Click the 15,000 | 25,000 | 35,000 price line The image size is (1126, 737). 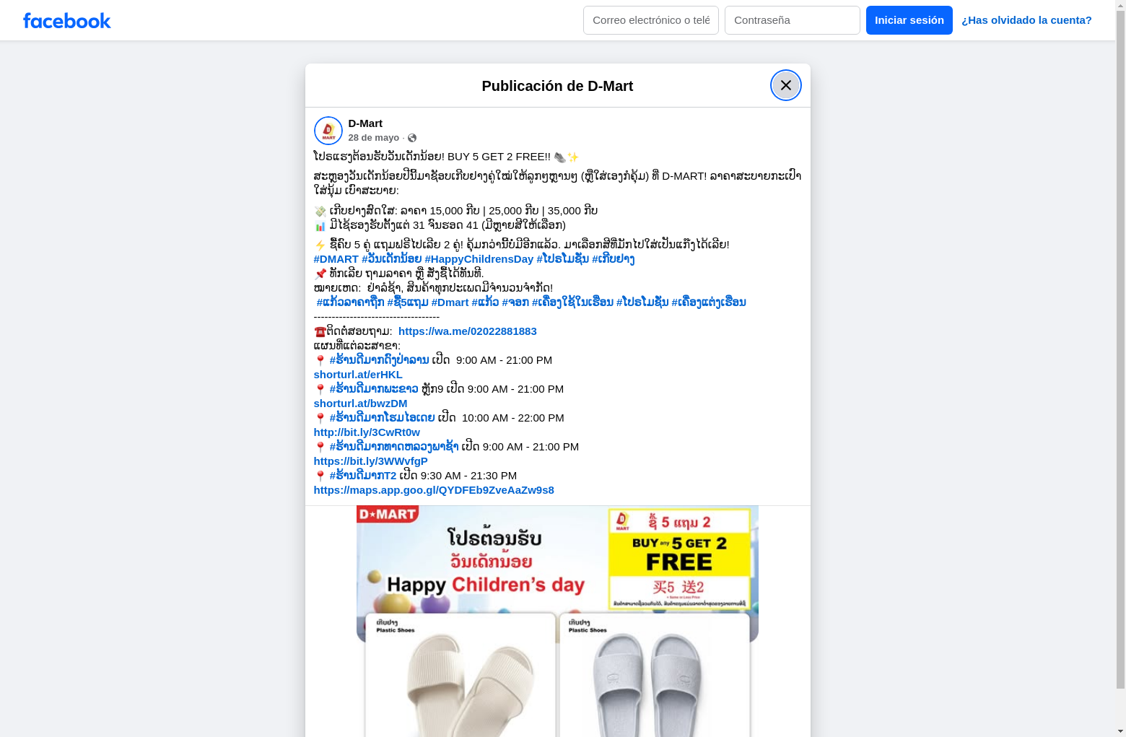point(456,211)
